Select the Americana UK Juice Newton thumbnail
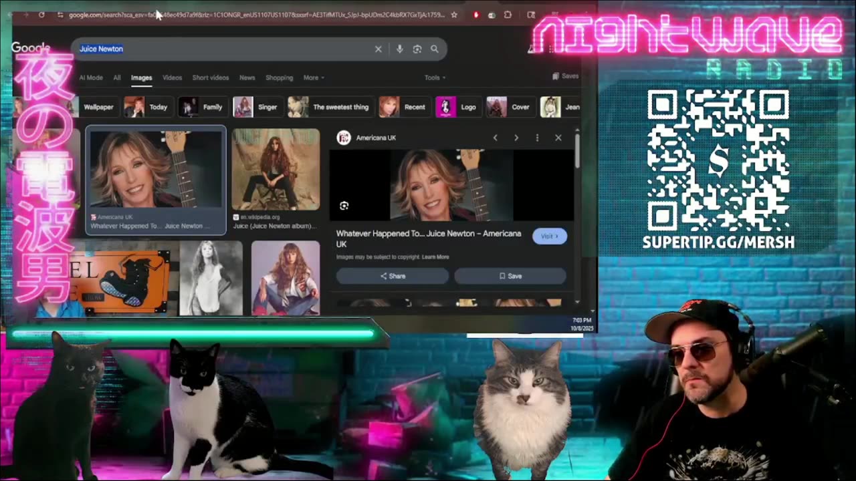The image size is (856, 481). click(x=156, y=170)
